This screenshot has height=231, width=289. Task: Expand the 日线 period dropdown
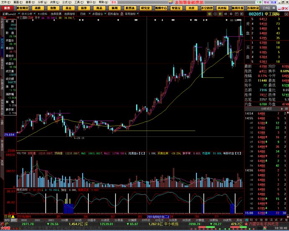(83, 14)
